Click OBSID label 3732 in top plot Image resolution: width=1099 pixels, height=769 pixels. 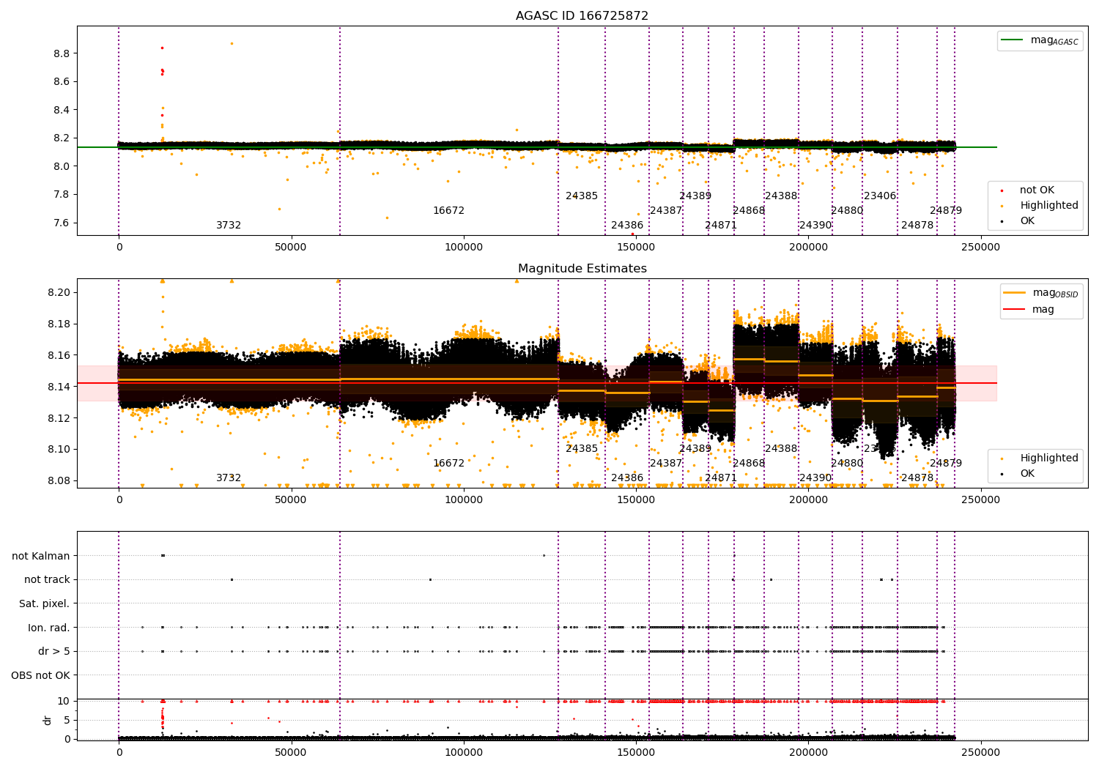(229, 225)
